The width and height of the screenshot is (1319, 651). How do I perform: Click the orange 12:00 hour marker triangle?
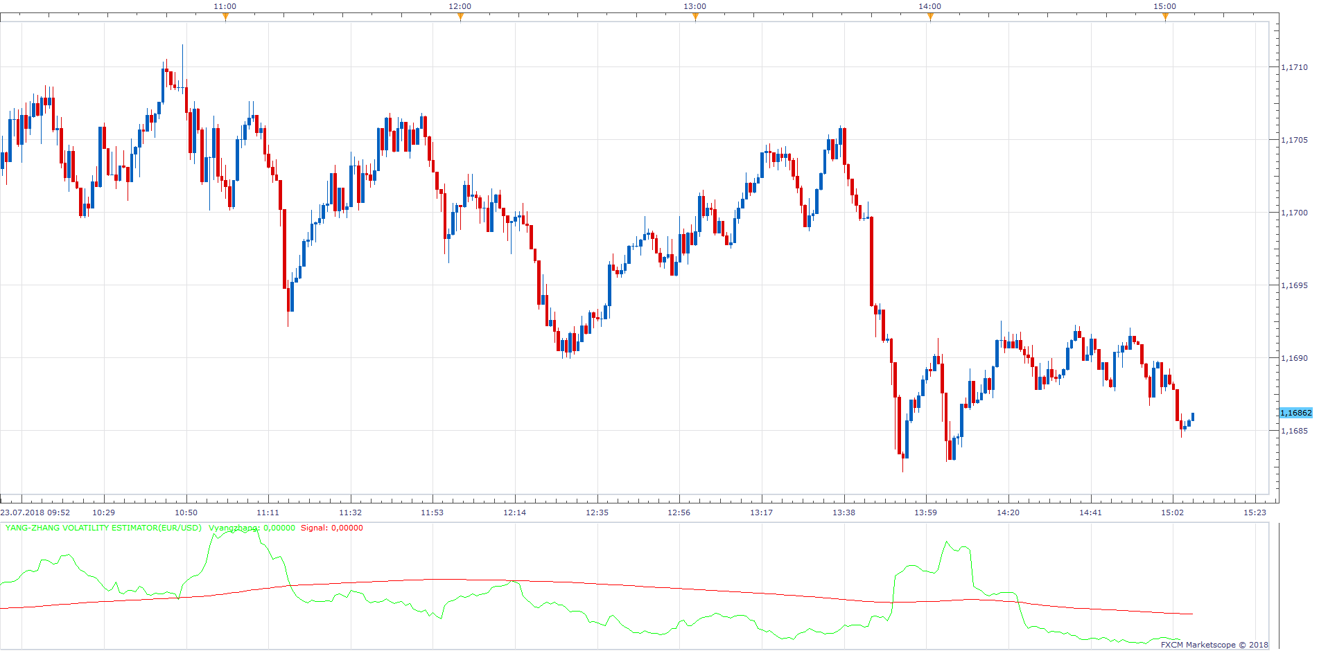[x=460, y=17]
